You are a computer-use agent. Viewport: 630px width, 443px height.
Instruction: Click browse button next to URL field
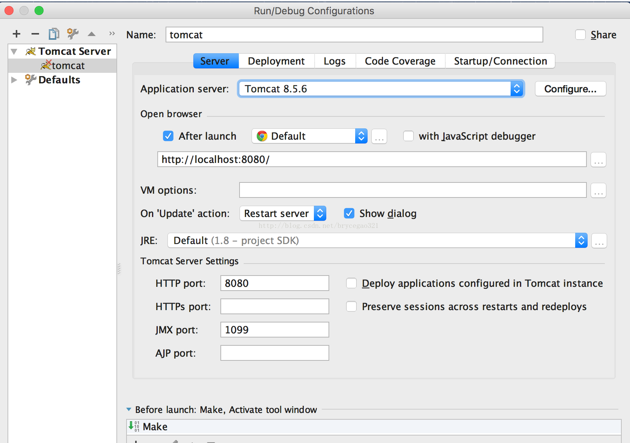(598, 160)
